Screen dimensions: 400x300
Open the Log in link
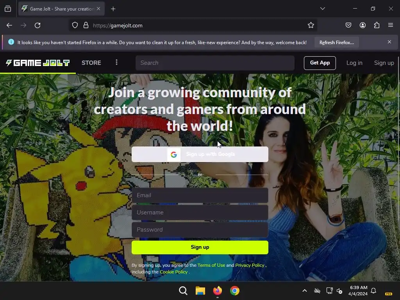pyautogui.click(x=354, y=63)
